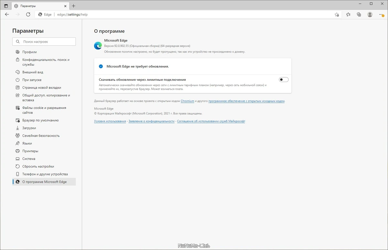
Task: Open Внешний вид settings section
Action: click(x=44, y=72)
